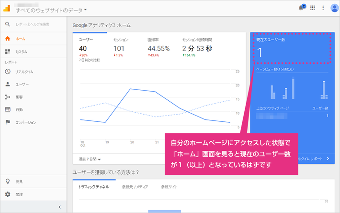The image size is (340, 213).
Task: Click the リアルタイム clock icon
Action: 8,71
